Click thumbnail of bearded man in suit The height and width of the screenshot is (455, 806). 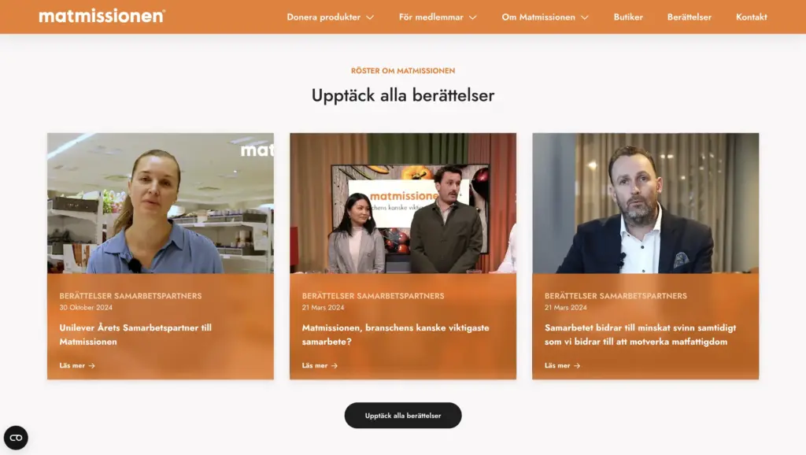645,203
